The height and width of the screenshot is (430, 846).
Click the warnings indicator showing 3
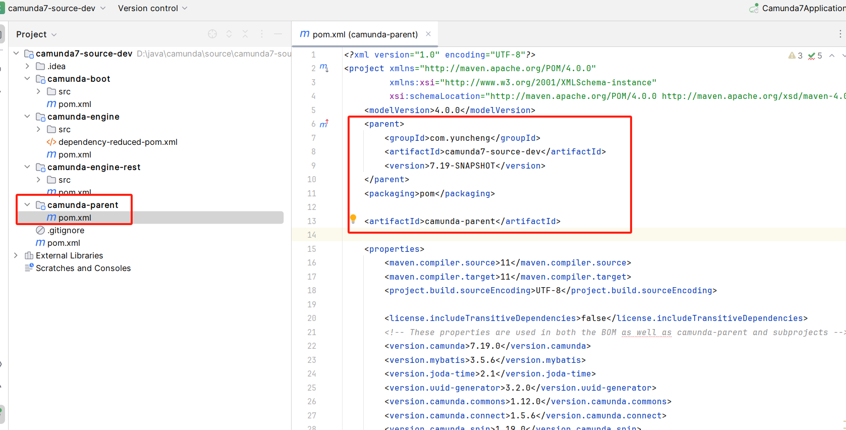(796, 56)
